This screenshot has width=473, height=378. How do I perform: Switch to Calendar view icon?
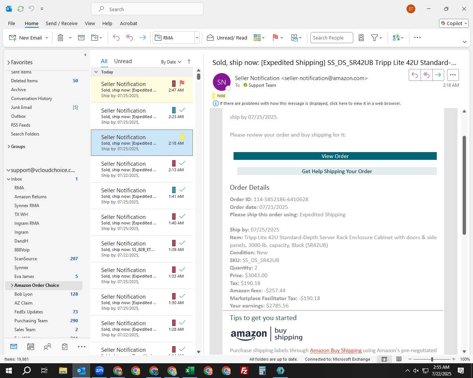(31, 347)
